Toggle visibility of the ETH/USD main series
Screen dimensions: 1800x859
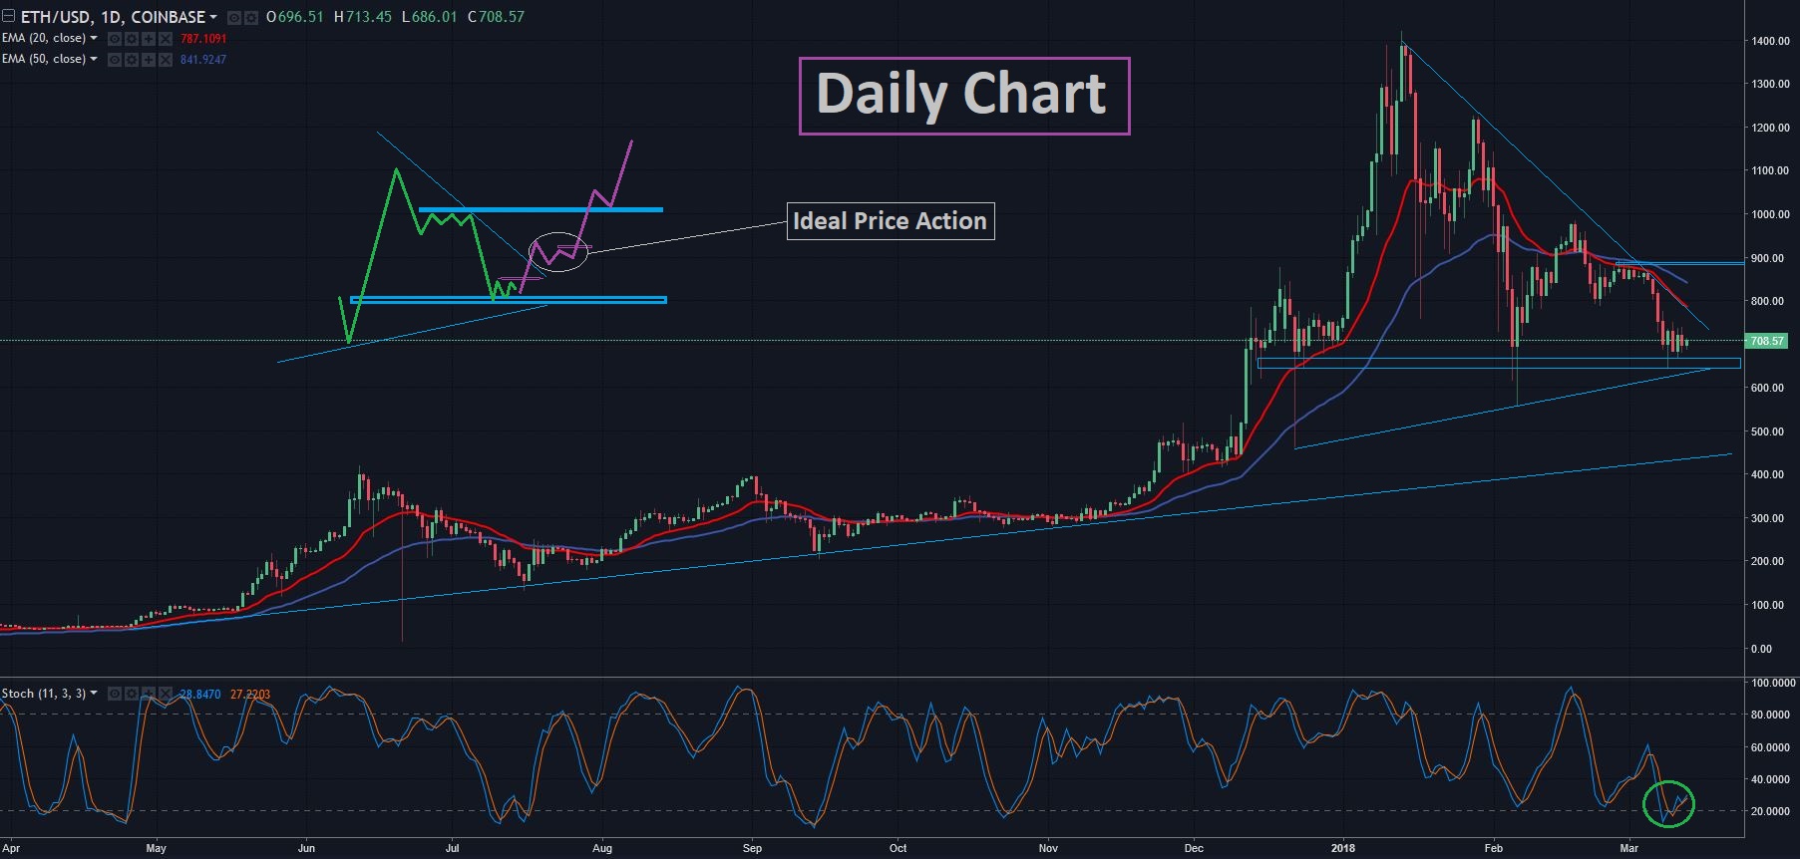233,17
